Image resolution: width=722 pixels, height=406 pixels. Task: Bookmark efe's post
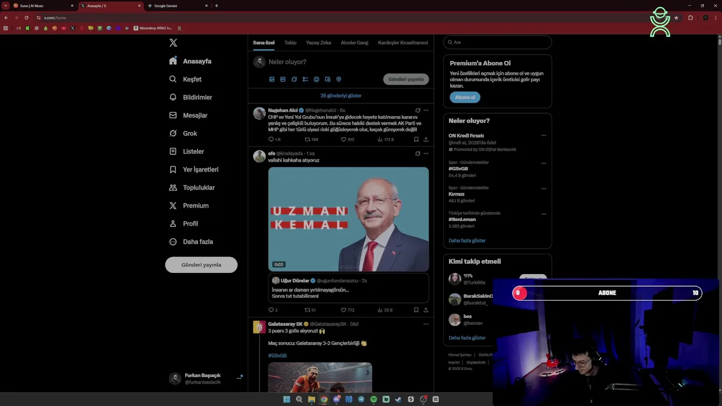pos(416,310)
